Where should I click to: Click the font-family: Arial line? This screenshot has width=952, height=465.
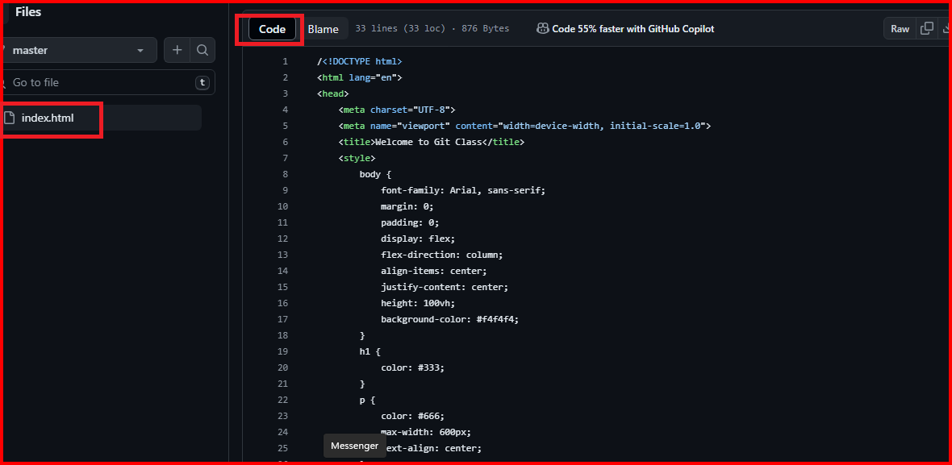463,189
